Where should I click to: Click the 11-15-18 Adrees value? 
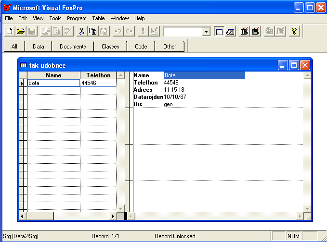[x=174, y=90]
